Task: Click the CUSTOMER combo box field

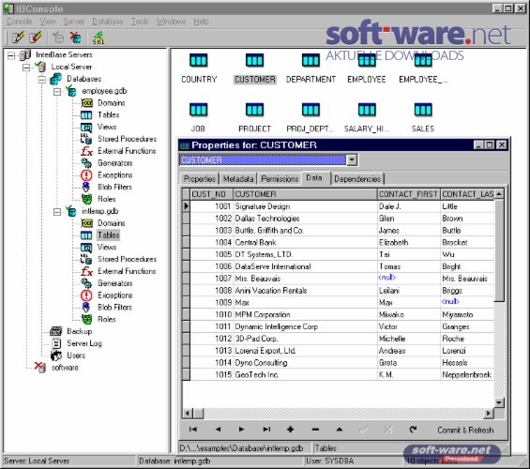Action: pyautogui.click(x=263, y=159)
